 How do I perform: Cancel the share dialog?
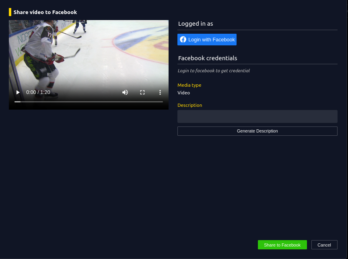[324, 245]
